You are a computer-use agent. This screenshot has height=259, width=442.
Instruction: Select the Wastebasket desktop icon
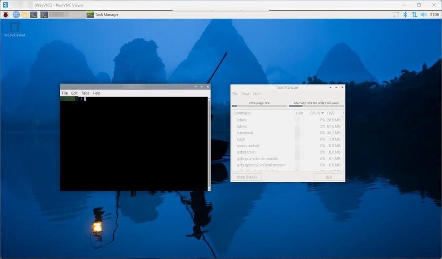pos(14,29)
